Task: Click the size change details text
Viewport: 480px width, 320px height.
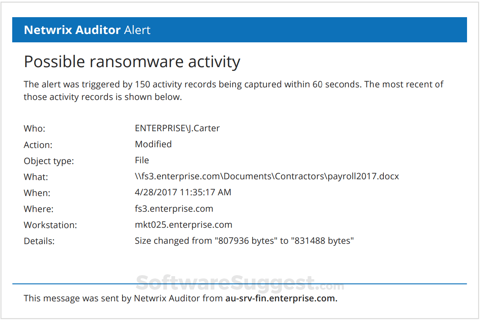Action: coord(245,241)
